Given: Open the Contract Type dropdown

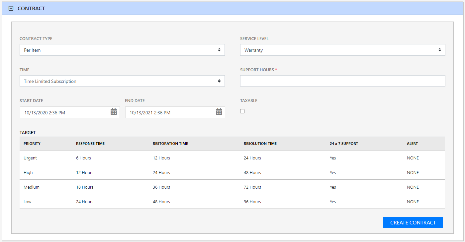Looking at the screenshot, I should 122,50.
